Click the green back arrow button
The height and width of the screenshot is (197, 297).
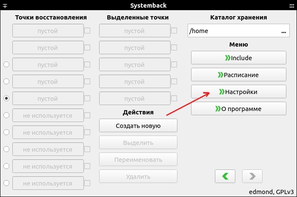225,176
